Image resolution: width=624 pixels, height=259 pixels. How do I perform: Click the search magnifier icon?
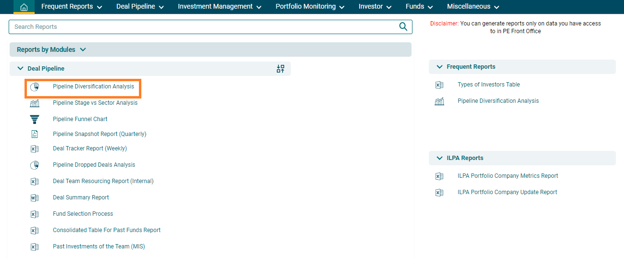[x=403, y=27]
